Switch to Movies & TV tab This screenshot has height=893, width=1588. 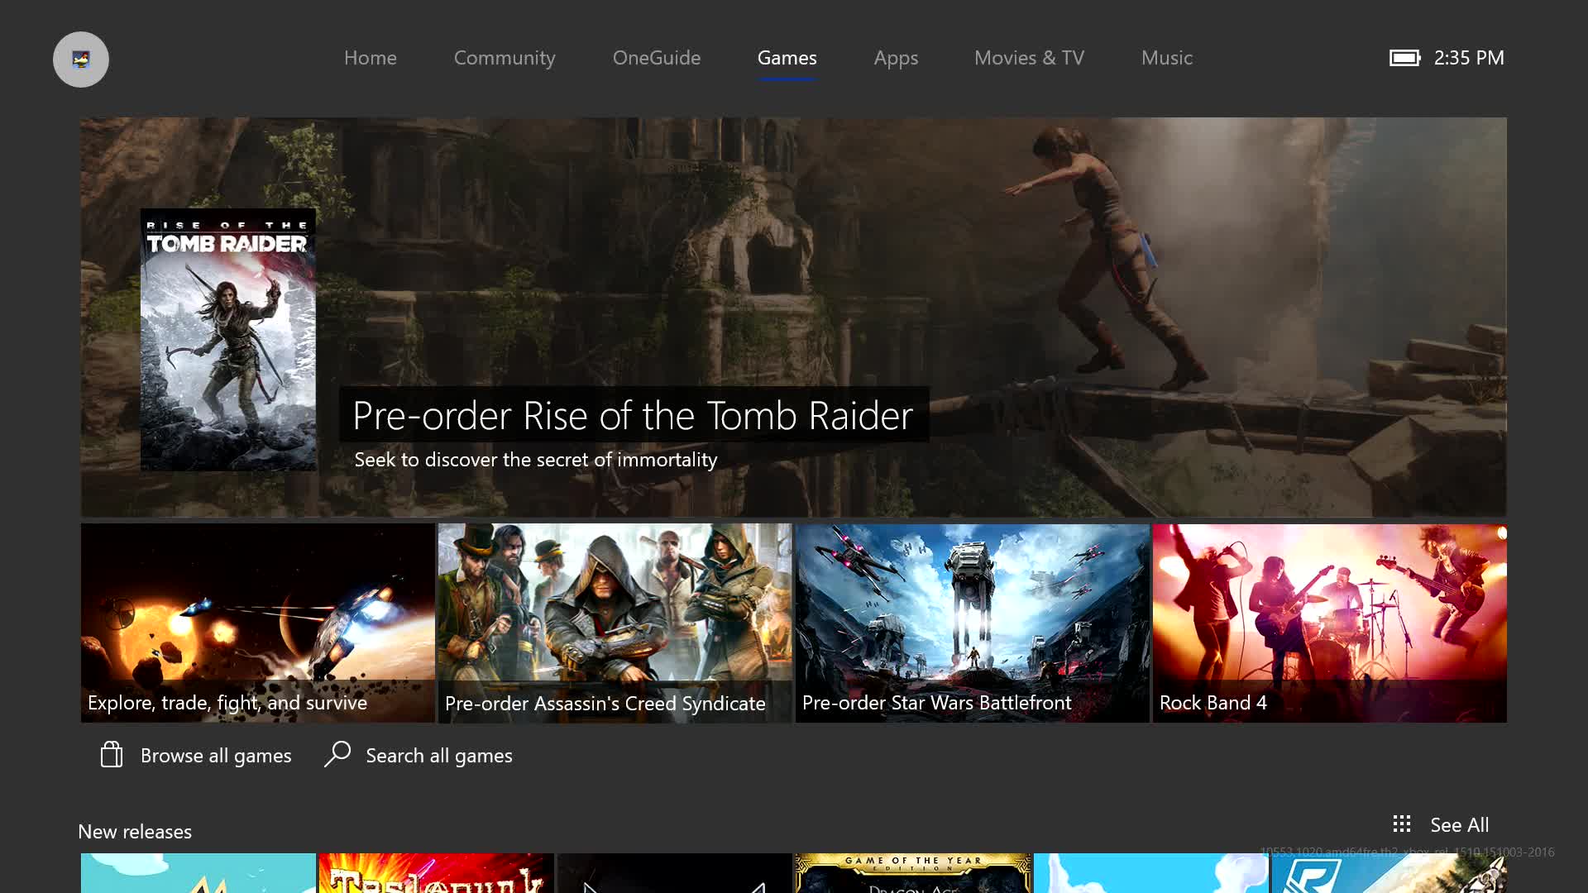[1029, 58]
